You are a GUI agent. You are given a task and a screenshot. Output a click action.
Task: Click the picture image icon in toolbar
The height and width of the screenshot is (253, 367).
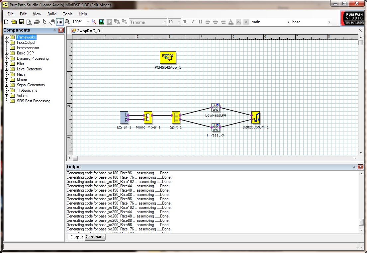click(x=102, y=22)
